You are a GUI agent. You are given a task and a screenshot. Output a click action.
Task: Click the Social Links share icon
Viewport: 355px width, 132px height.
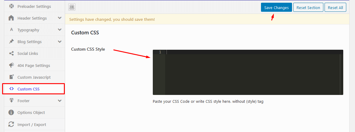point(11,53)
